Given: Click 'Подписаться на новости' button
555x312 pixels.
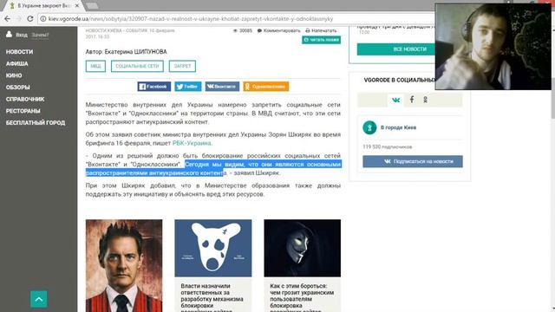Looking at the screenshot, I should coord(413,161).
